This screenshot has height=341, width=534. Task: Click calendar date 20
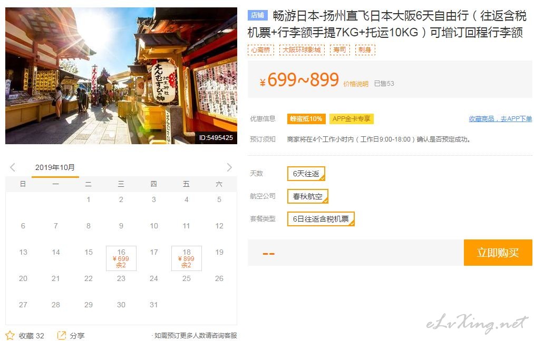[x=23, y=278]
